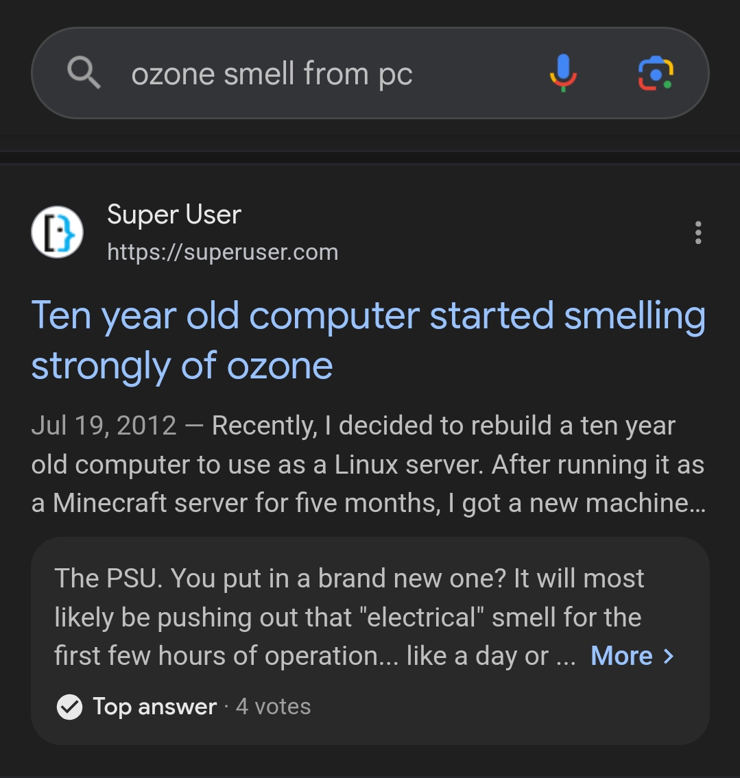Click the magnifying glass search icon

click(x=84, y=73)
